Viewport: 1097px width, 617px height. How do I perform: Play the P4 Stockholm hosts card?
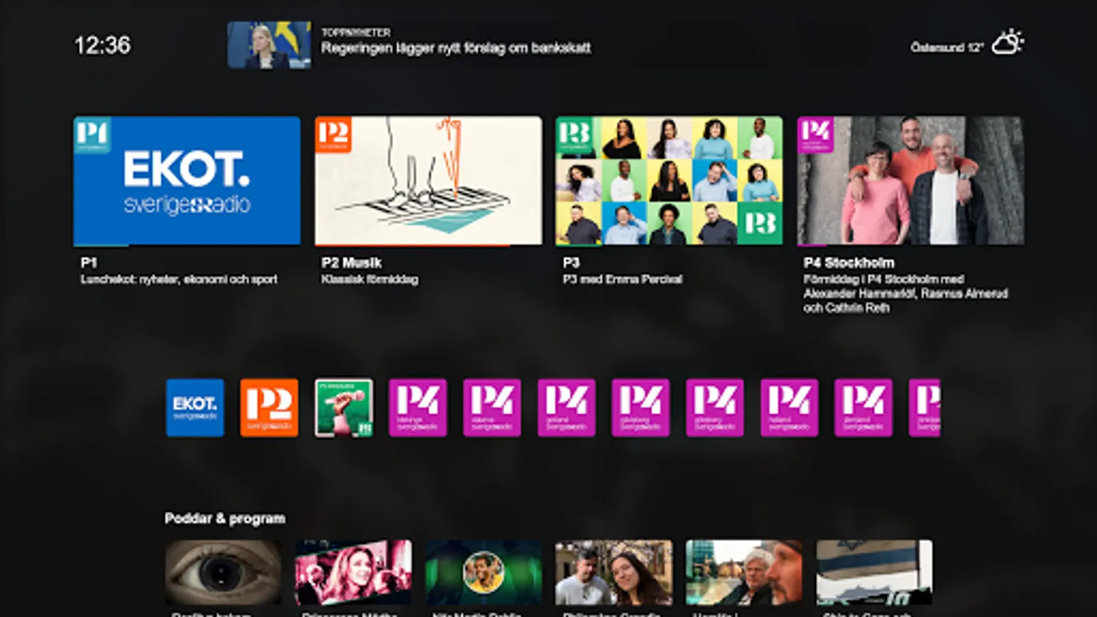(911, 180)
